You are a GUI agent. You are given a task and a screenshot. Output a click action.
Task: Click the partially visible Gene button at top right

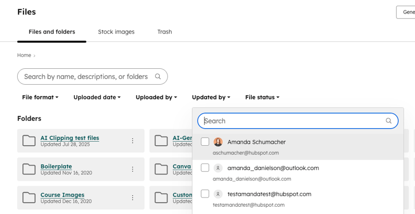(x=406, y=12)
